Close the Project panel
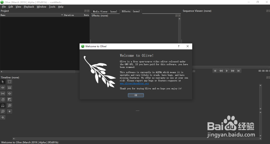 88,11
